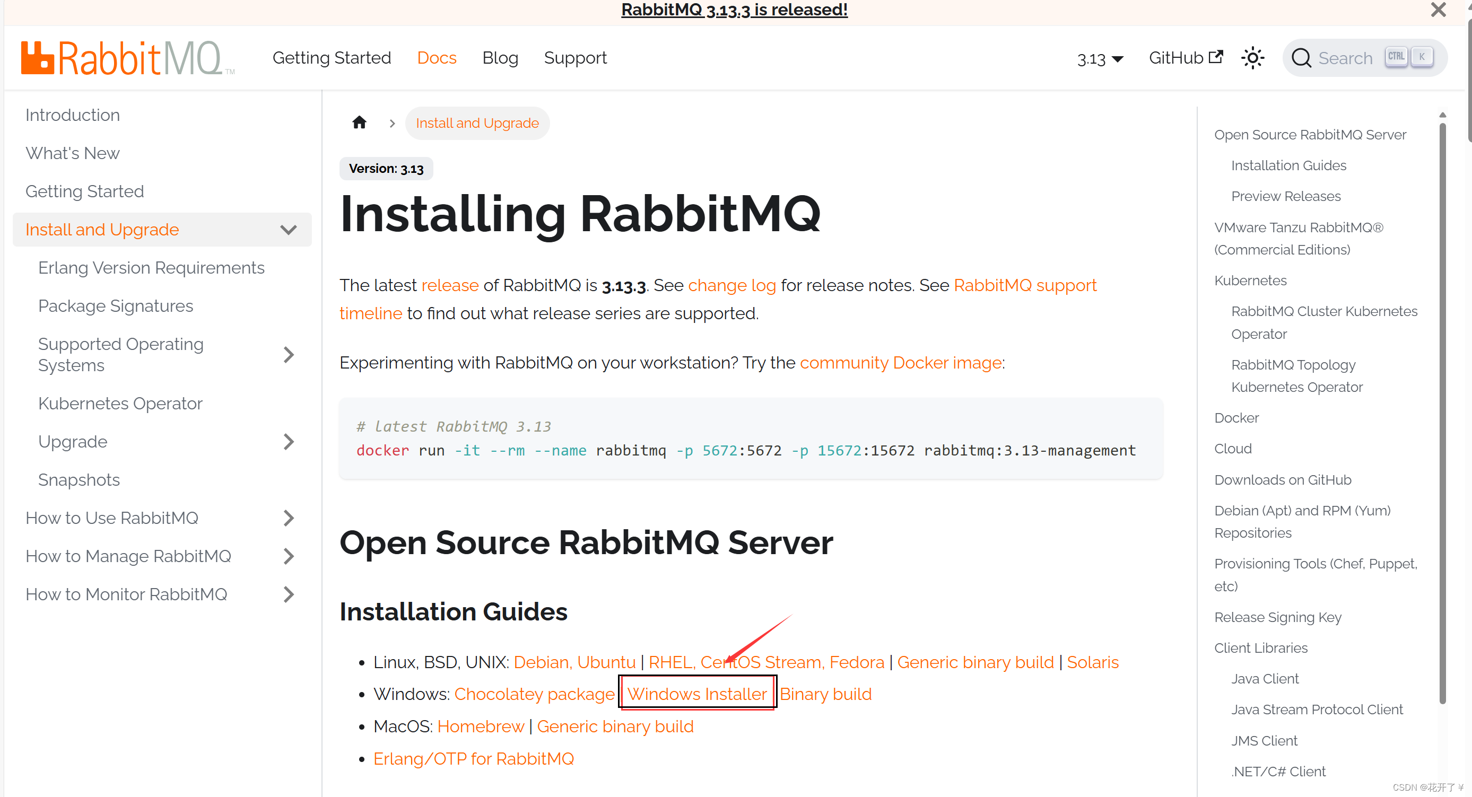Open Getting Started in the sidebar
Screen dimensions: 1472x797
tap(84, 191)
